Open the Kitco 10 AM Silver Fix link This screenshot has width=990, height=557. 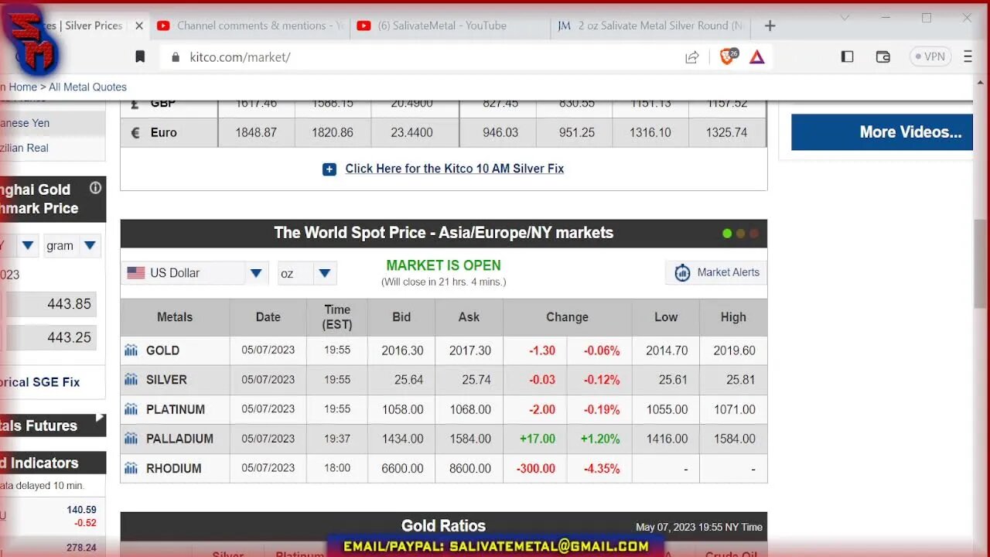454,169
